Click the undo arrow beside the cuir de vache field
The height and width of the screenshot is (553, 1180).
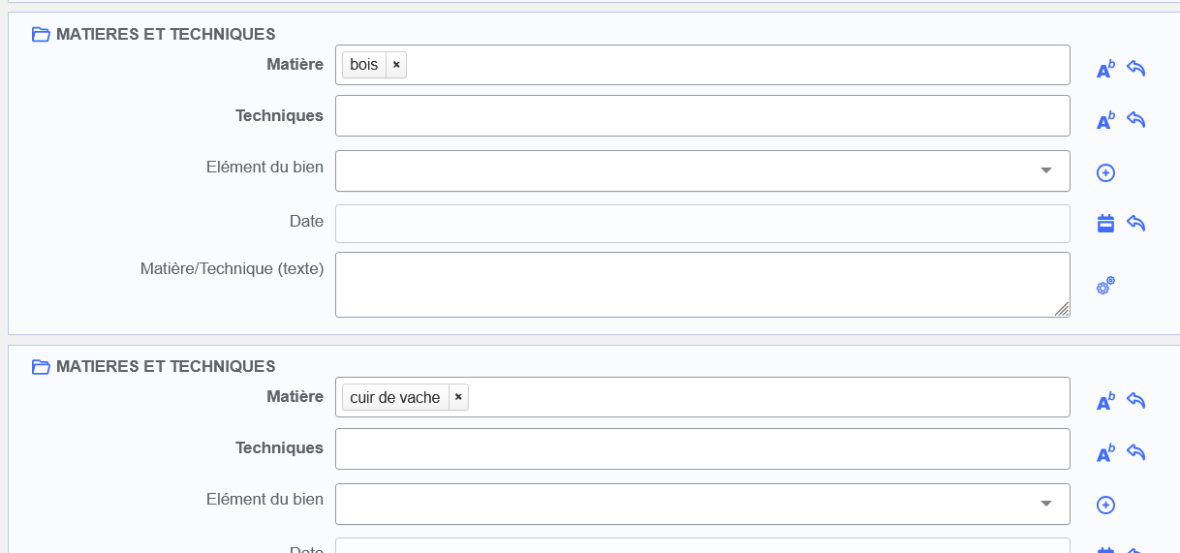1136,401
